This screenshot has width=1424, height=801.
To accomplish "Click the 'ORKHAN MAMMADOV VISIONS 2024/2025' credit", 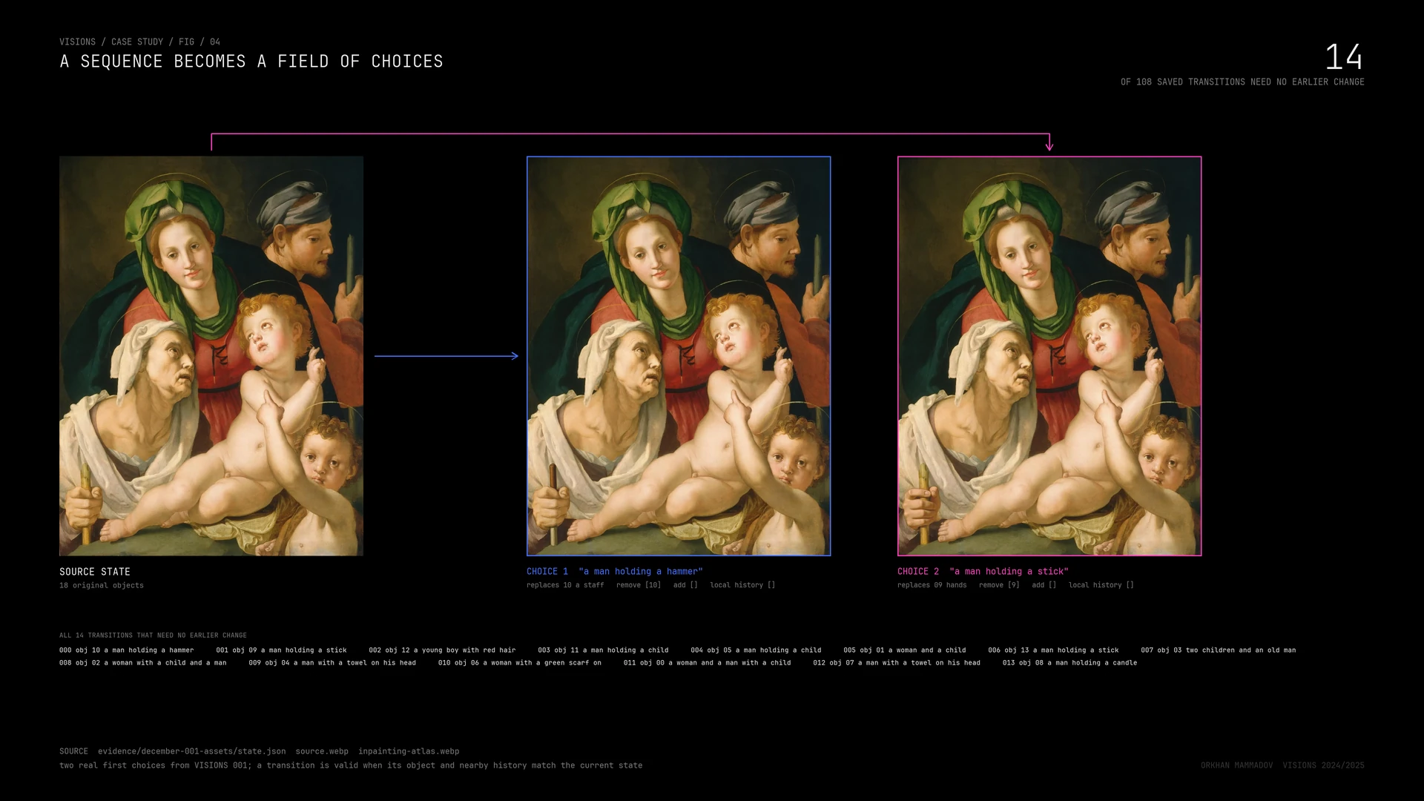I will coord(1282,765).
